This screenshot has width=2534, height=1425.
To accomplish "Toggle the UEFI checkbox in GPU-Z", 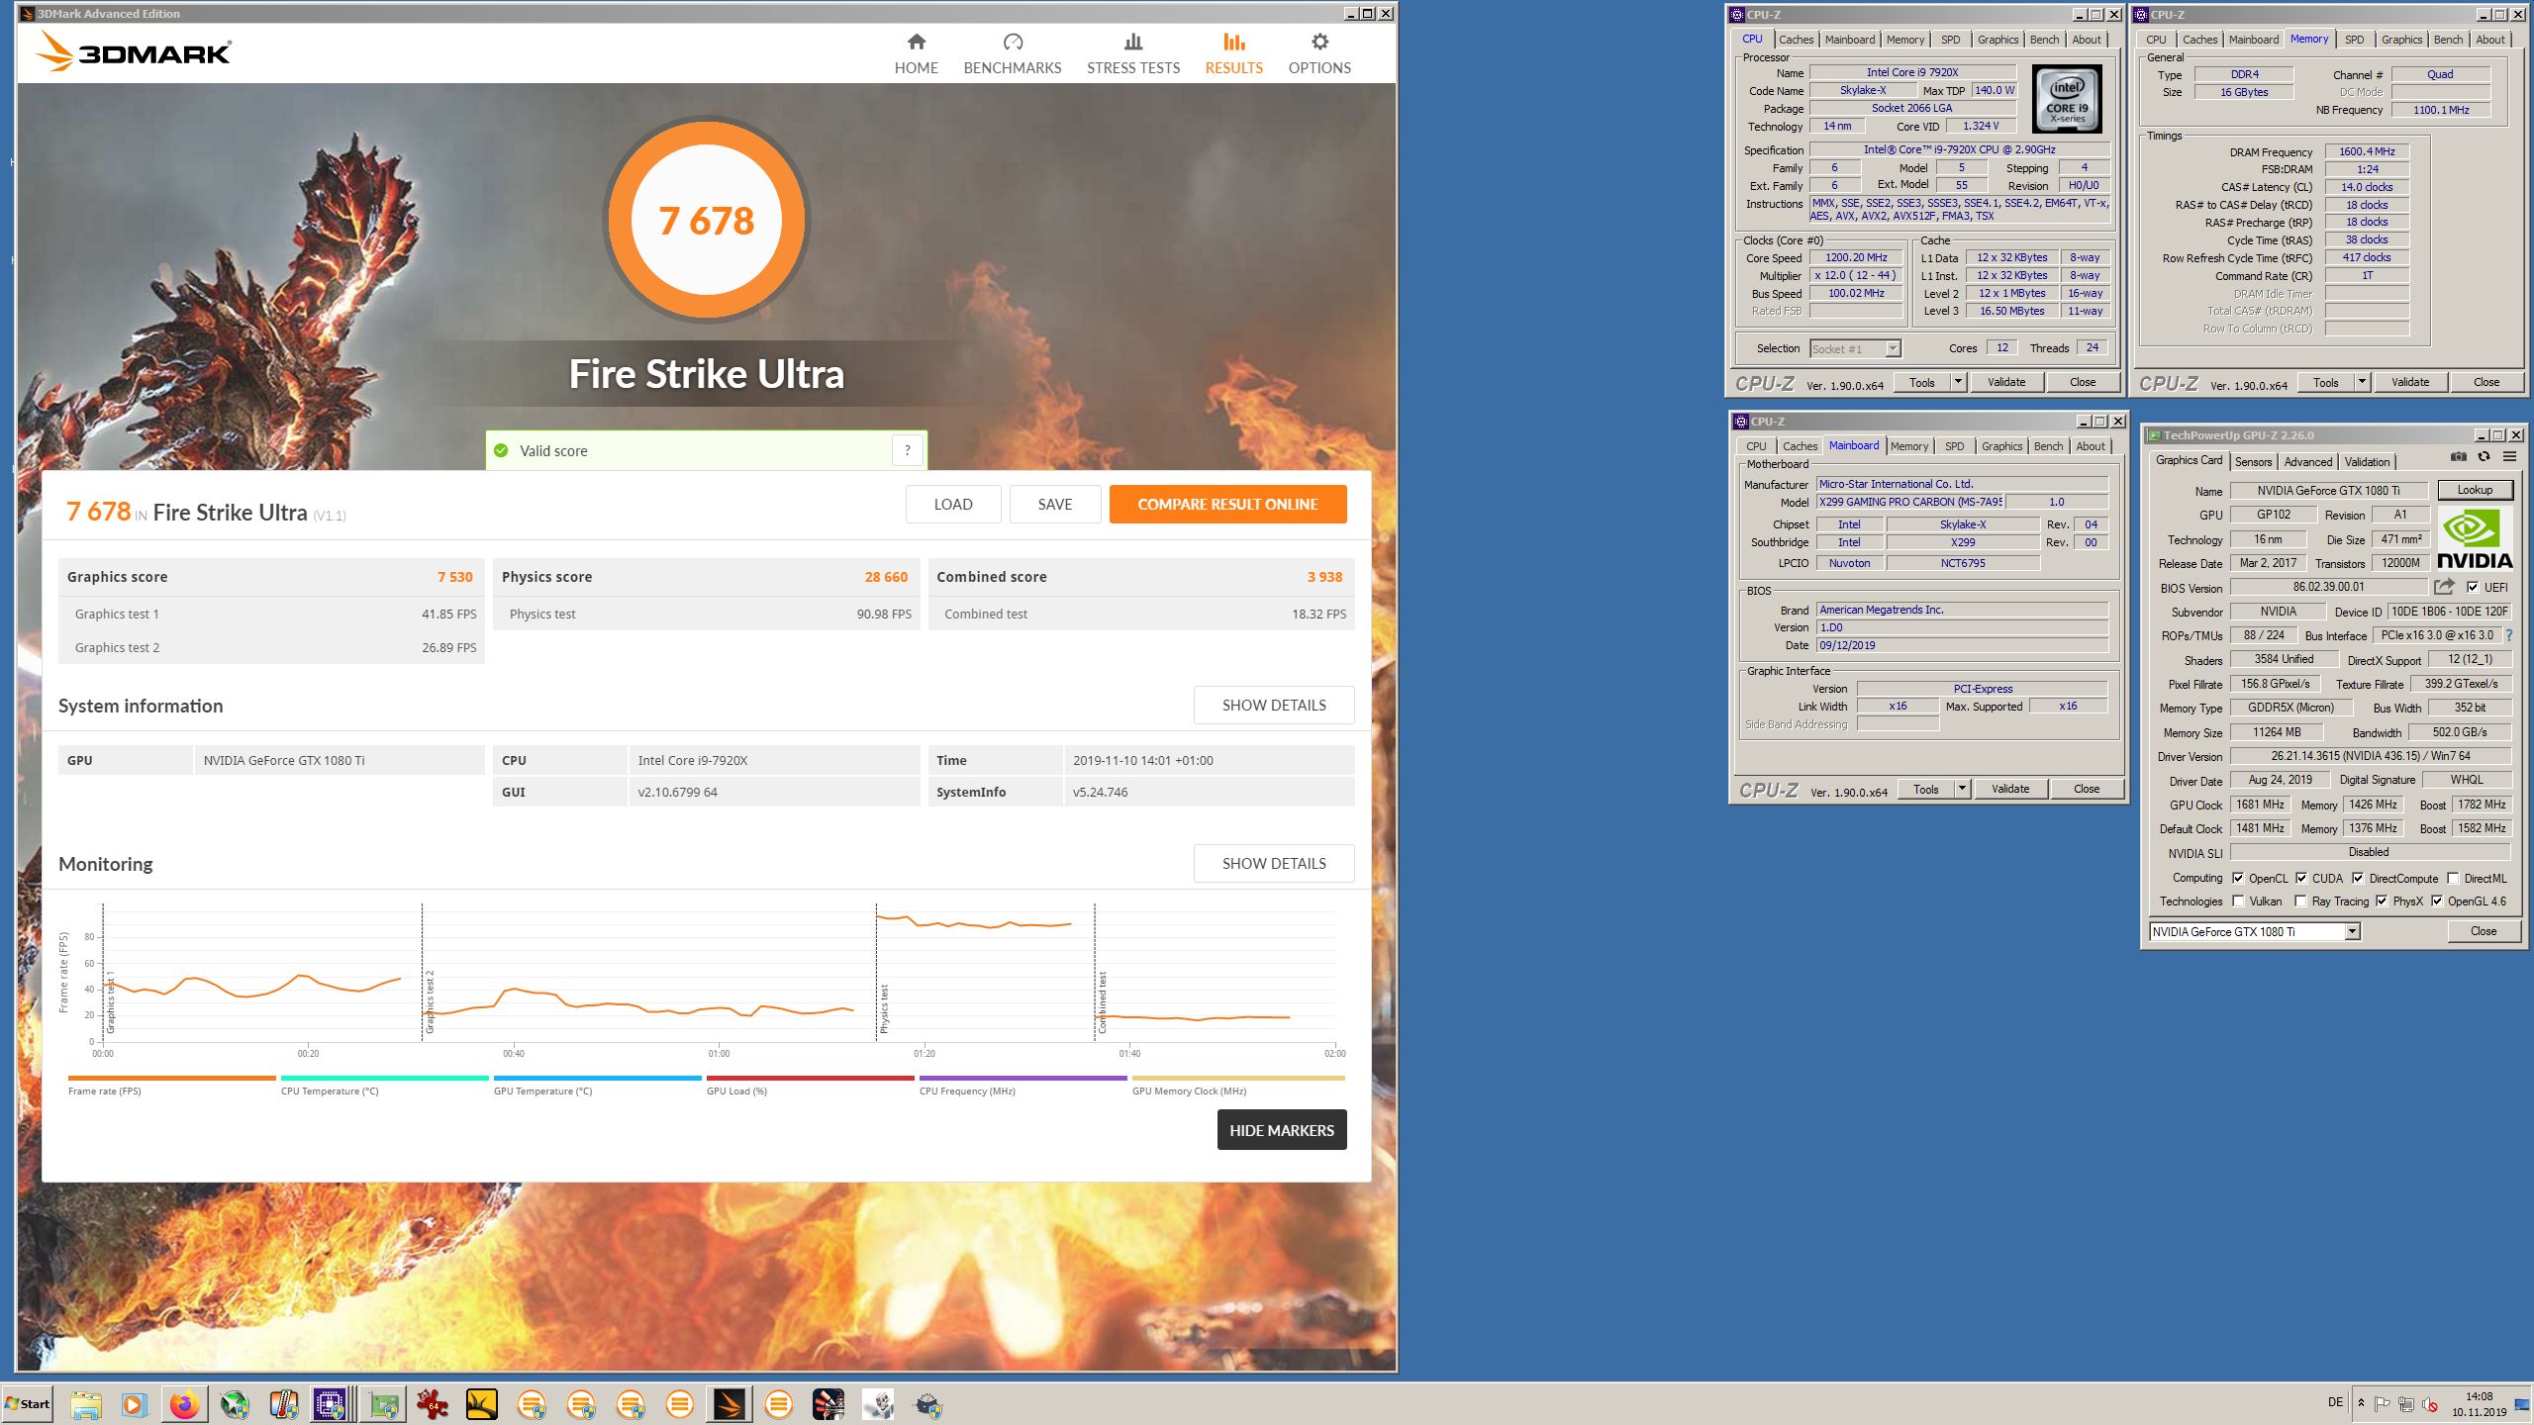I will [2473, 588].
